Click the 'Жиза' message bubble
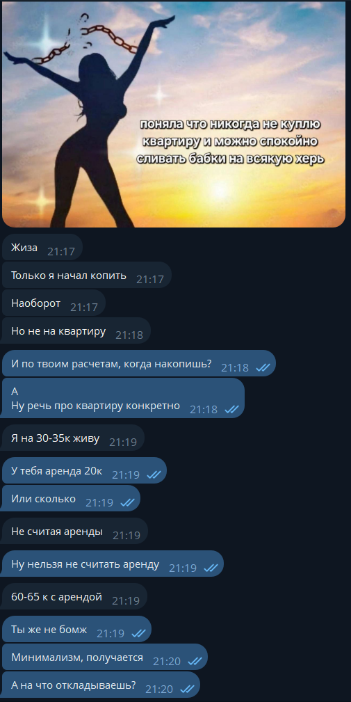Viewport: 351px width, 702px height. point(42,248)
